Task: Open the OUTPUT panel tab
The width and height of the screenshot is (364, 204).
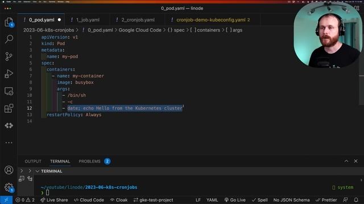Action: [x=33, y=161]
